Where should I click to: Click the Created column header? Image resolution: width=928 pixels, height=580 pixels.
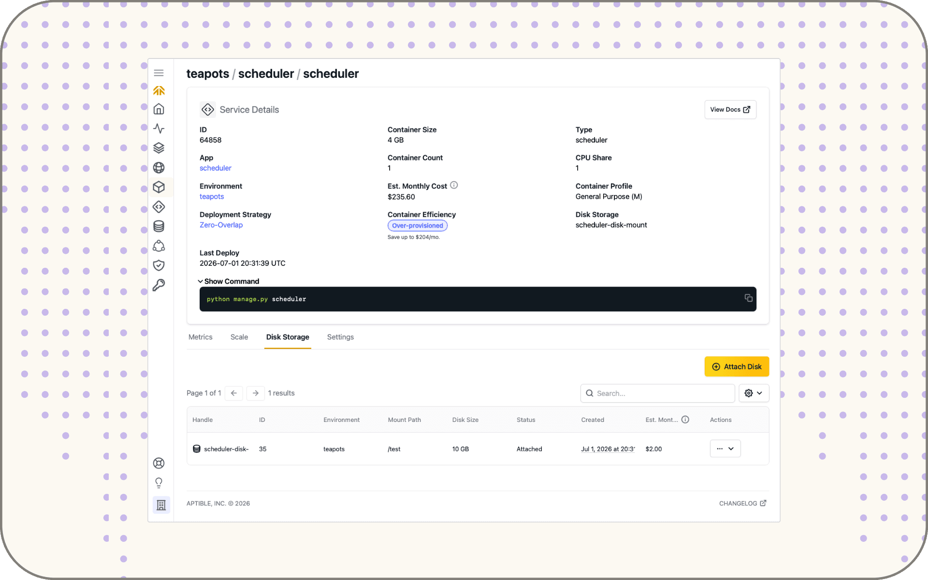[x=593, y=420]
